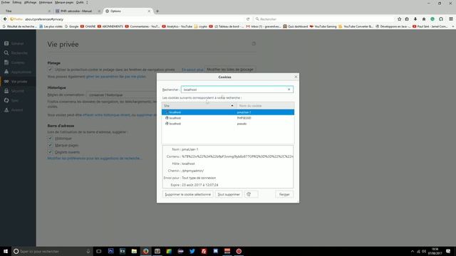This screenshot has height=256, width=456.
Task: Sort by Nom du cookie column header
Action: coord(265,106)
